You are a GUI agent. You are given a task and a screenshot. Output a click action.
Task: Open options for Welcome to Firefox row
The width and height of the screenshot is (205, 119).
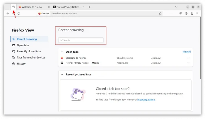(x=188, y=58)
